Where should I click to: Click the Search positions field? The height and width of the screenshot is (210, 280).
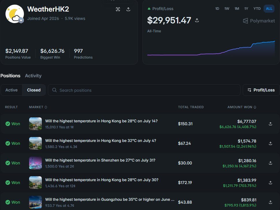coord(144,90)
